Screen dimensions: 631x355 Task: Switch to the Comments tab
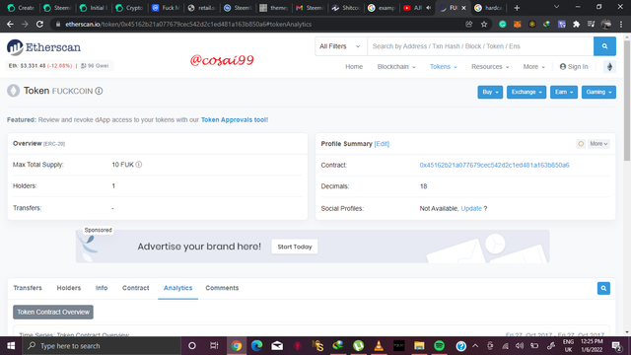(x=222, y=288)
